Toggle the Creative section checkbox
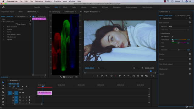The height and width of the screenshot is (109, 194). 190,54
